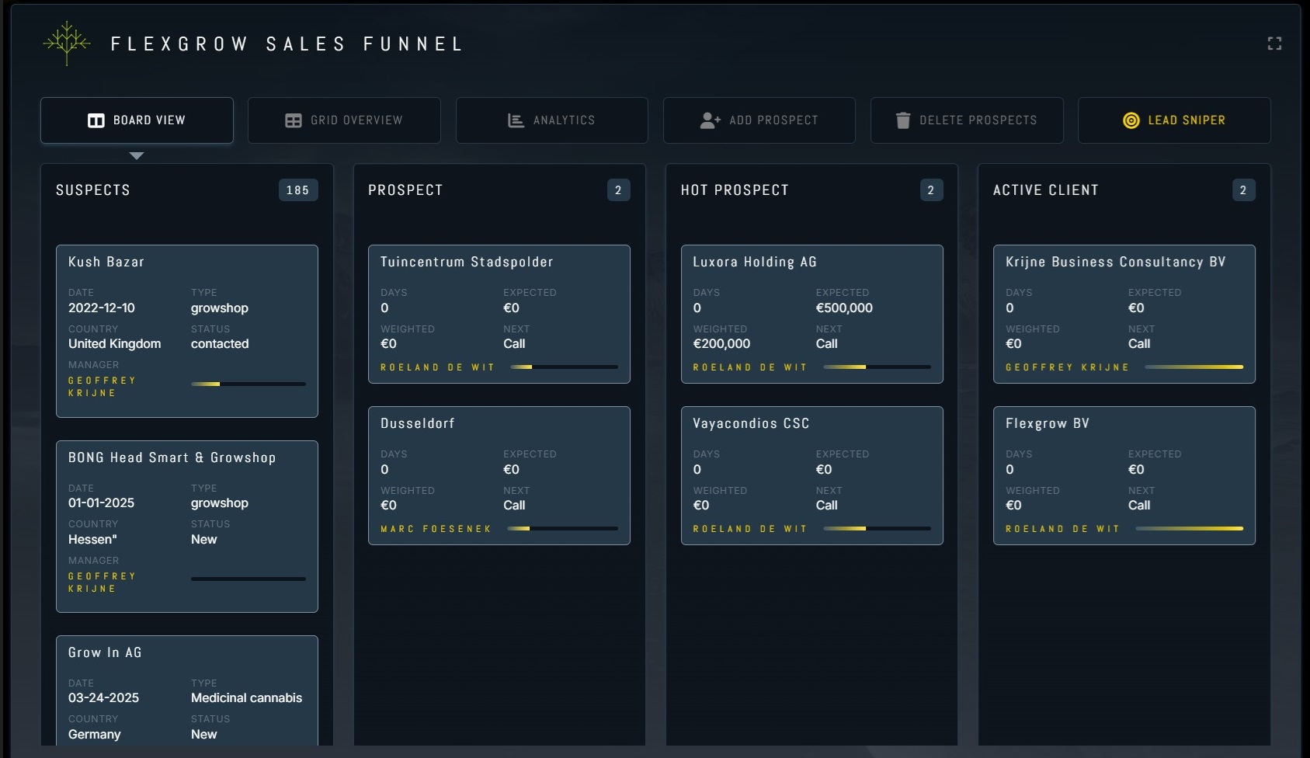The image size is (1310, 758).
Task: Open the Kush Bazar card title
Action: (106, 262)
